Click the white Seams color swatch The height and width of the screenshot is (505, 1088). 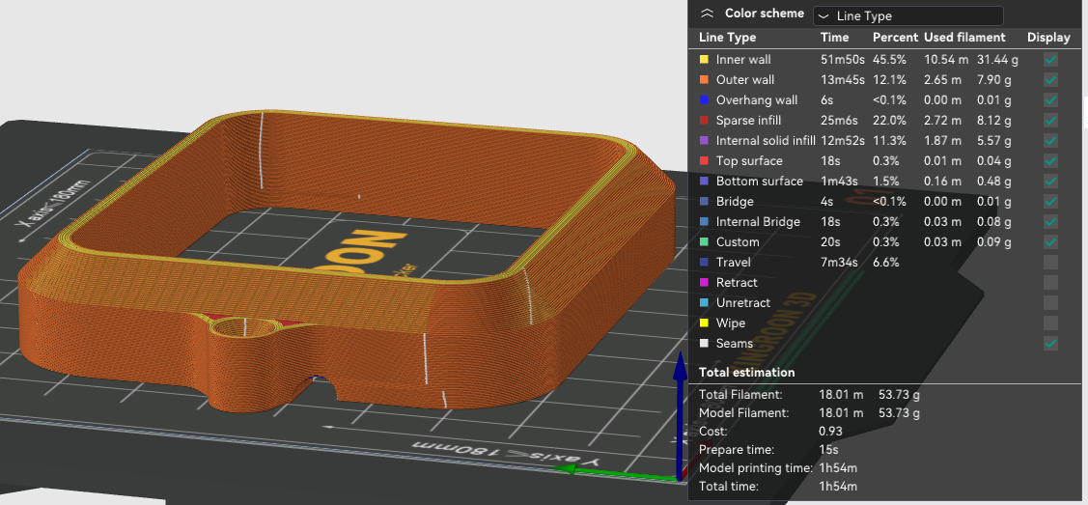704,344
